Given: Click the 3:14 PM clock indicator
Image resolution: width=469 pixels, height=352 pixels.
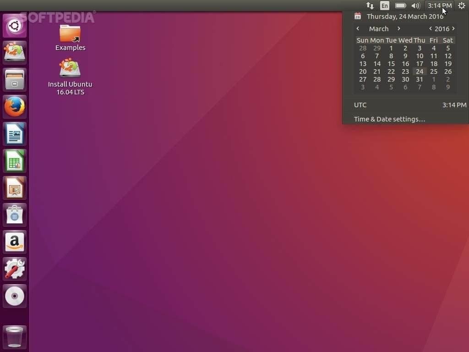Looking at the screenshot, I should (x=439, y=5).
